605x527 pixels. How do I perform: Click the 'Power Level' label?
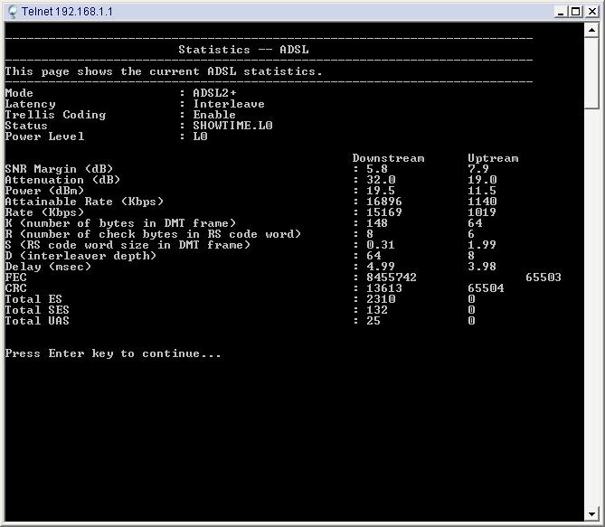pos(44,136)
